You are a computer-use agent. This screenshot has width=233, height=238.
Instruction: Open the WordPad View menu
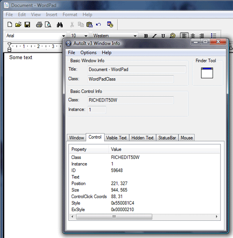pos(36,14)
